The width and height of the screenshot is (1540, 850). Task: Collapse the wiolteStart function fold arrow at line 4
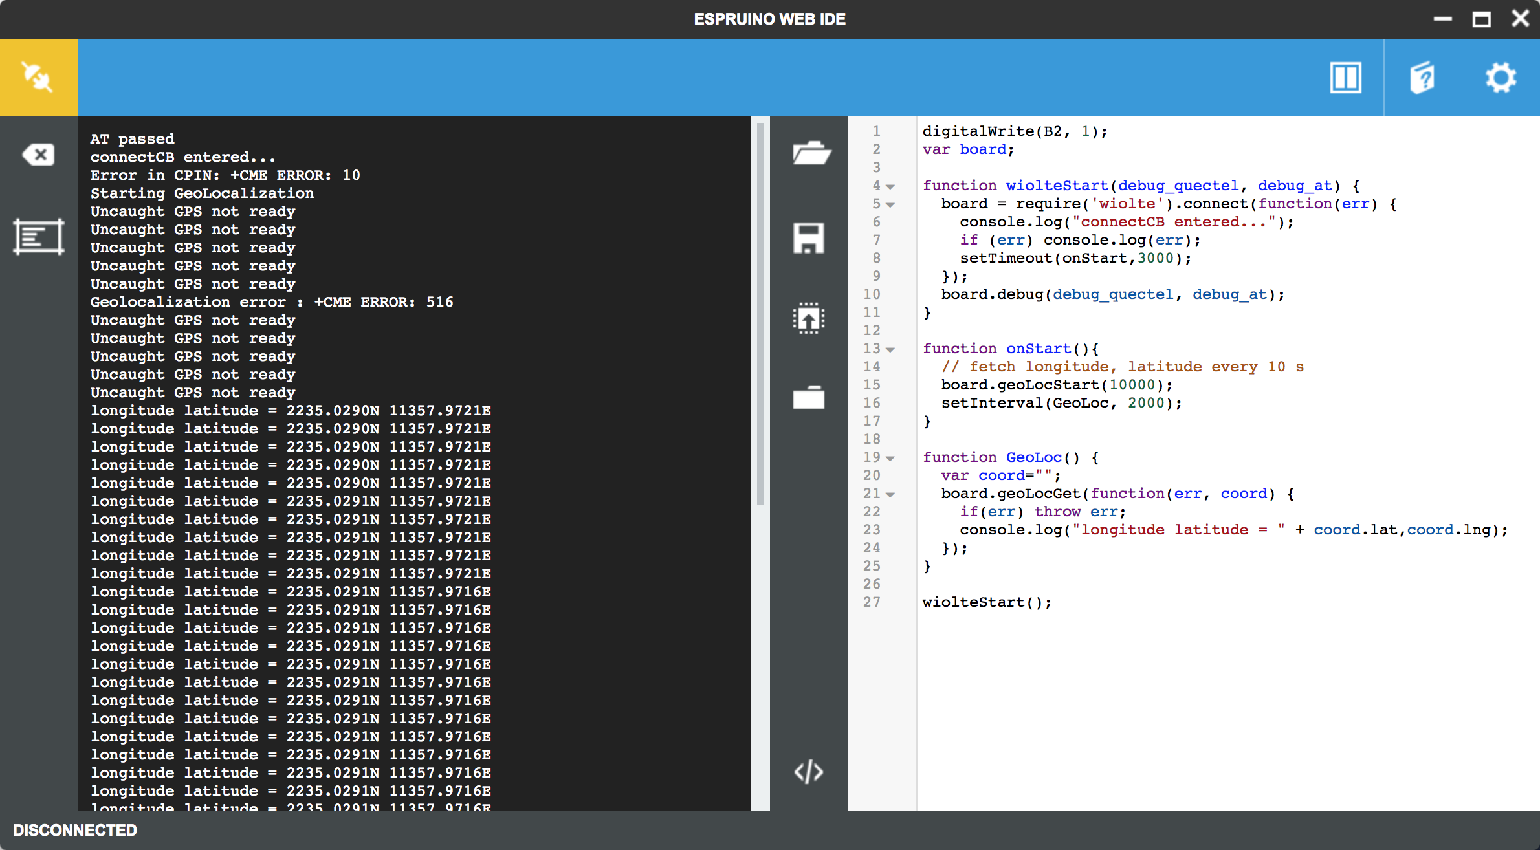pyautogui.click(x=891, y=187)
